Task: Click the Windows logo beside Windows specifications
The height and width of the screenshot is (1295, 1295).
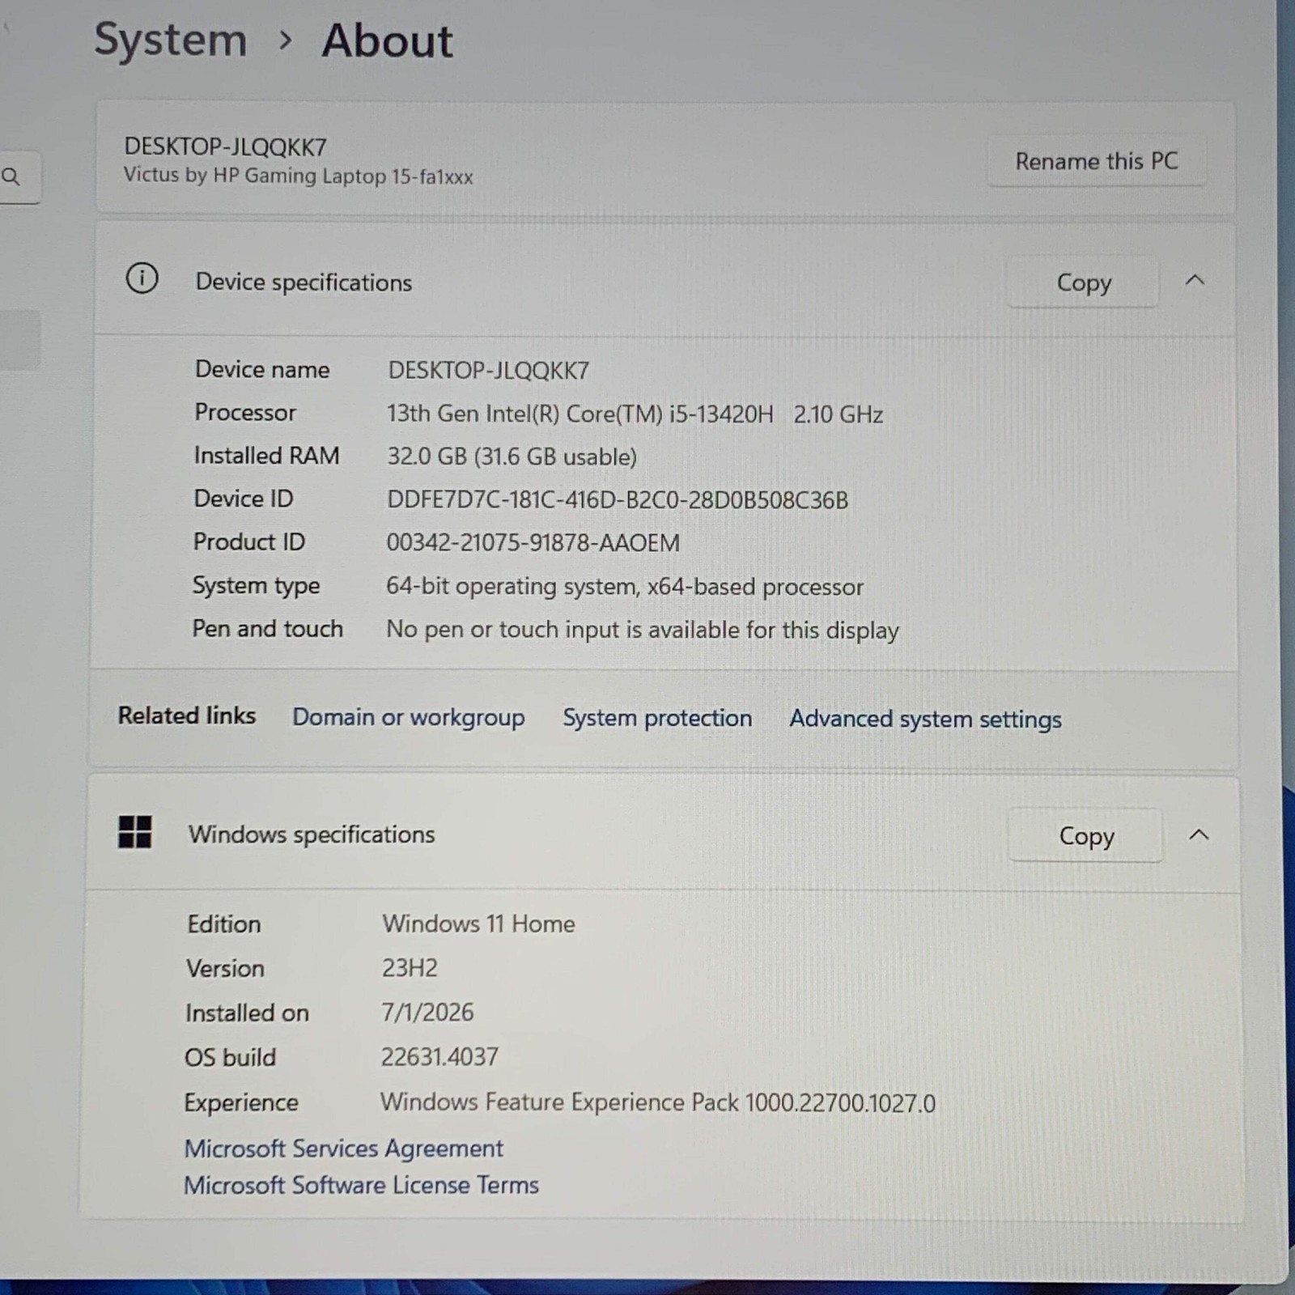Action: pos(134,832)
